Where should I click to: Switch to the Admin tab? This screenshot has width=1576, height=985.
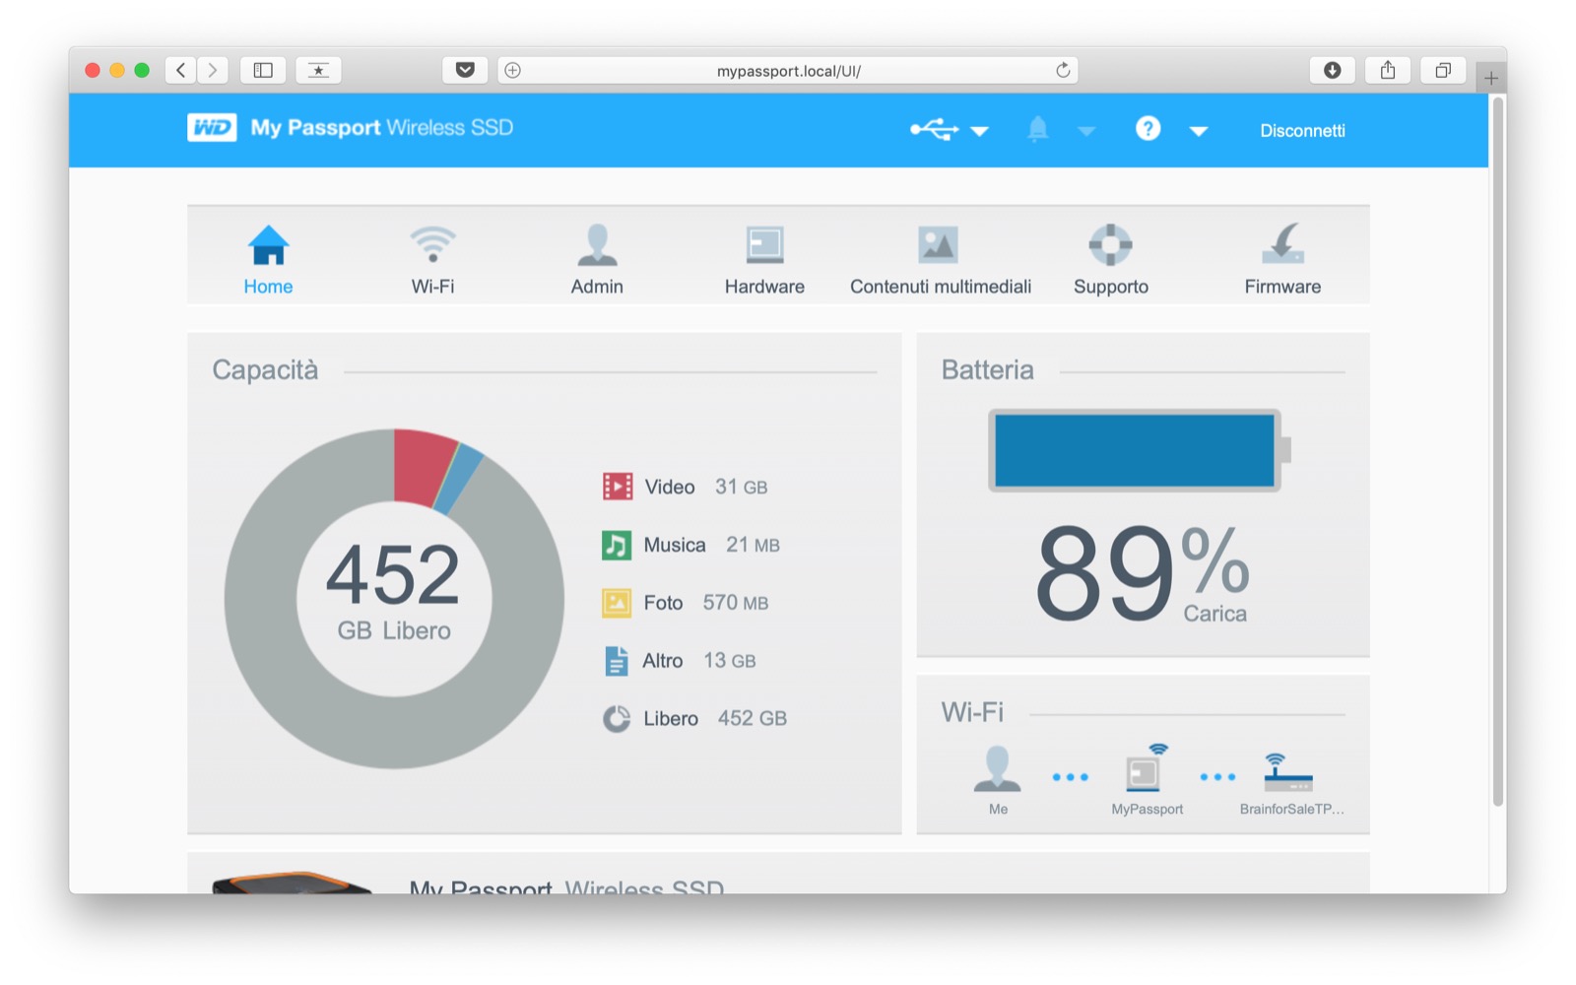coord(597,259)
